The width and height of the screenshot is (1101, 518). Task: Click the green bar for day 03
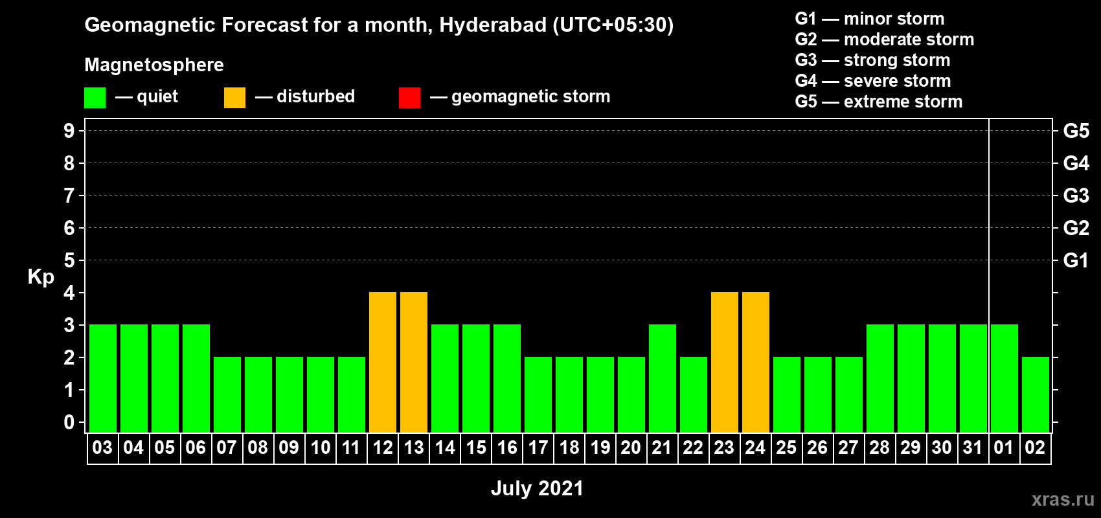click(103, 378)
